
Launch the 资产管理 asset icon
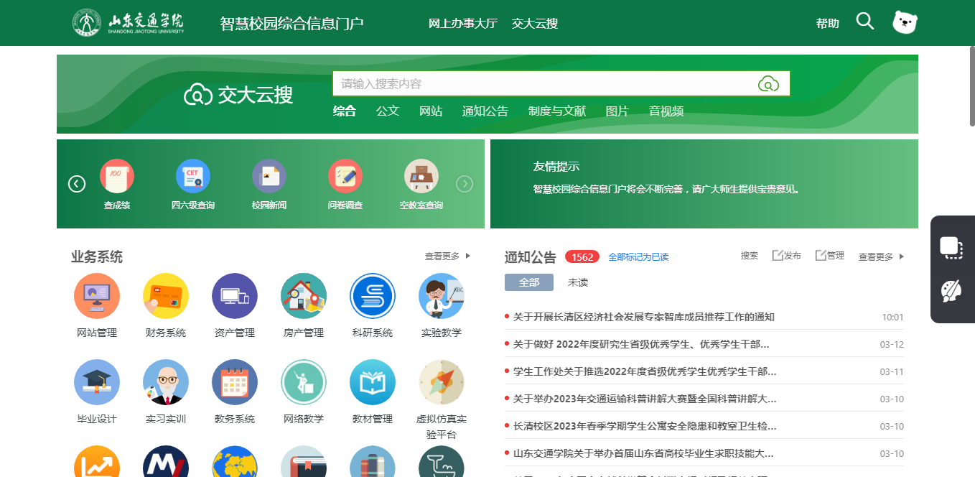pyautogui.click(x=235, y=296)
